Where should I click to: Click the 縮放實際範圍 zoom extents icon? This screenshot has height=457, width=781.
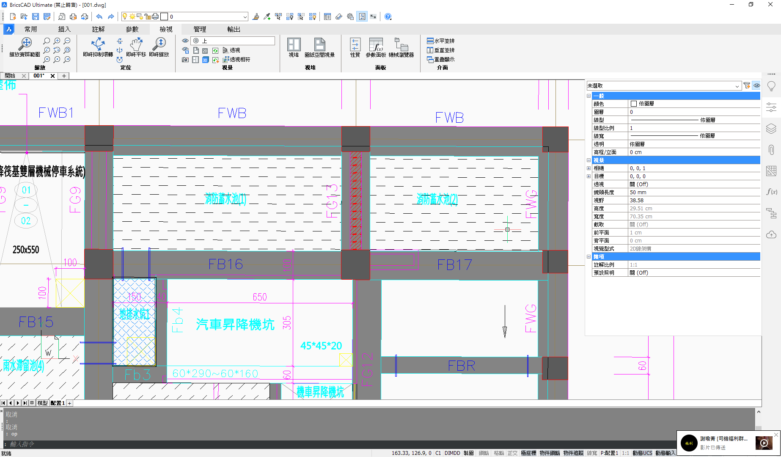(x=26, y=43)
